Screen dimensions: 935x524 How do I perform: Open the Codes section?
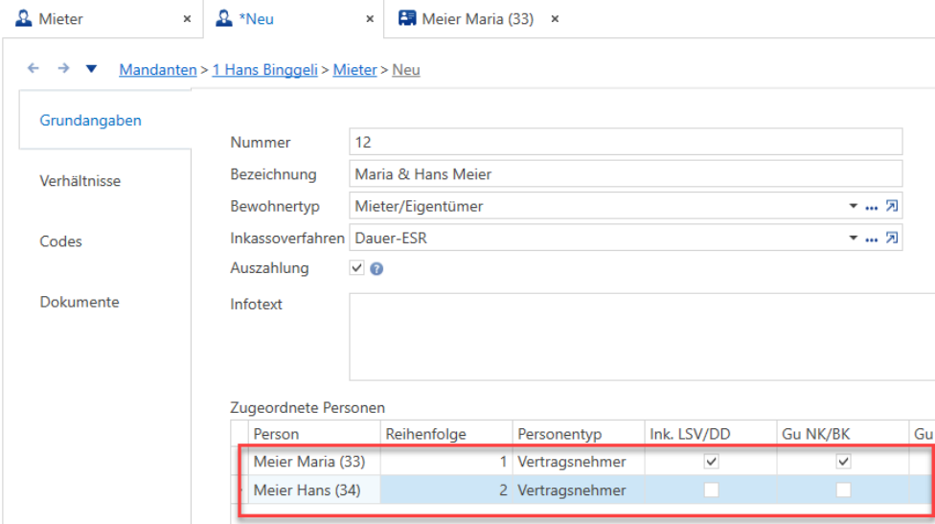[60, 241]
